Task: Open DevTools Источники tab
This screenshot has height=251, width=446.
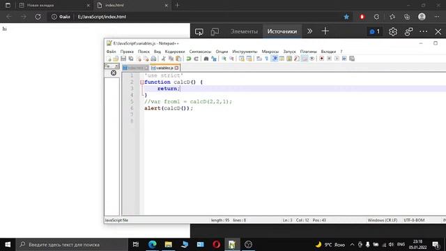Action: click(x=282, y=31)
